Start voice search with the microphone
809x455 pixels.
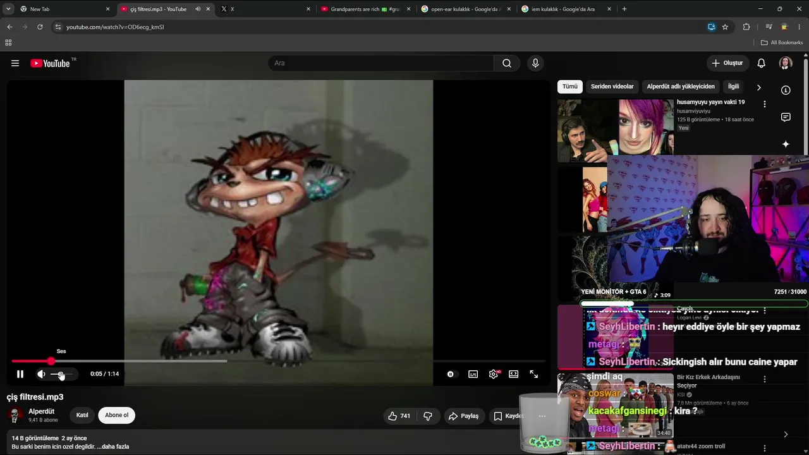point(535,63)
